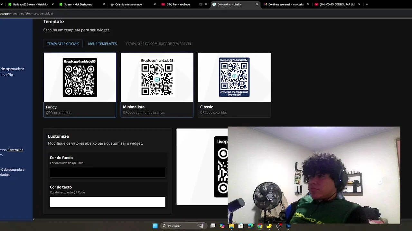Click the Cor do texto white color field

[x=108, y=202]
